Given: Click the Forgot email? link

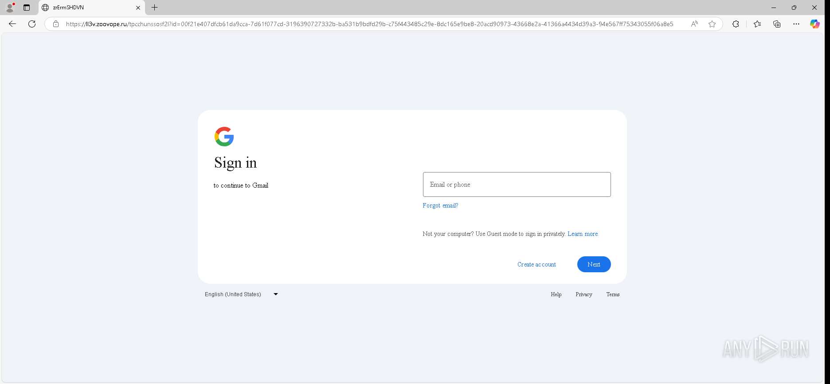Looking at the screenshot, I should click(x=440, y=205).
